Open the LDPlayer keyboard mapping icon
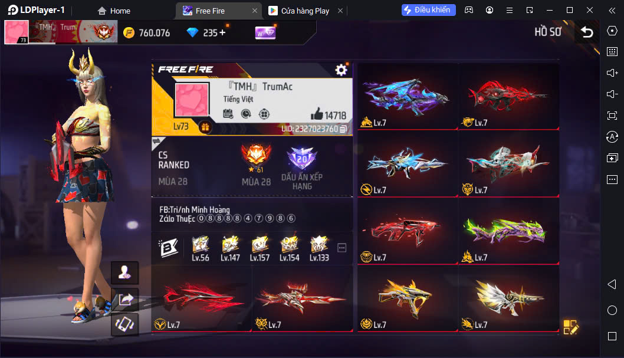The width and height of the screenshot is (624, 358). [612, 51]
